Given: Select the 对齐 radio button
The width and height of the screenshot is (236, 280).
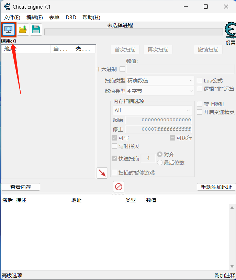Looking at the screenshot, I should click(x=160, y=154).
